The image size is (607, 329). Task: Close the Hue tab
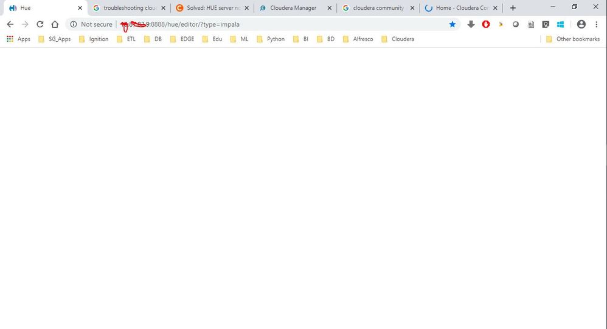80,8
